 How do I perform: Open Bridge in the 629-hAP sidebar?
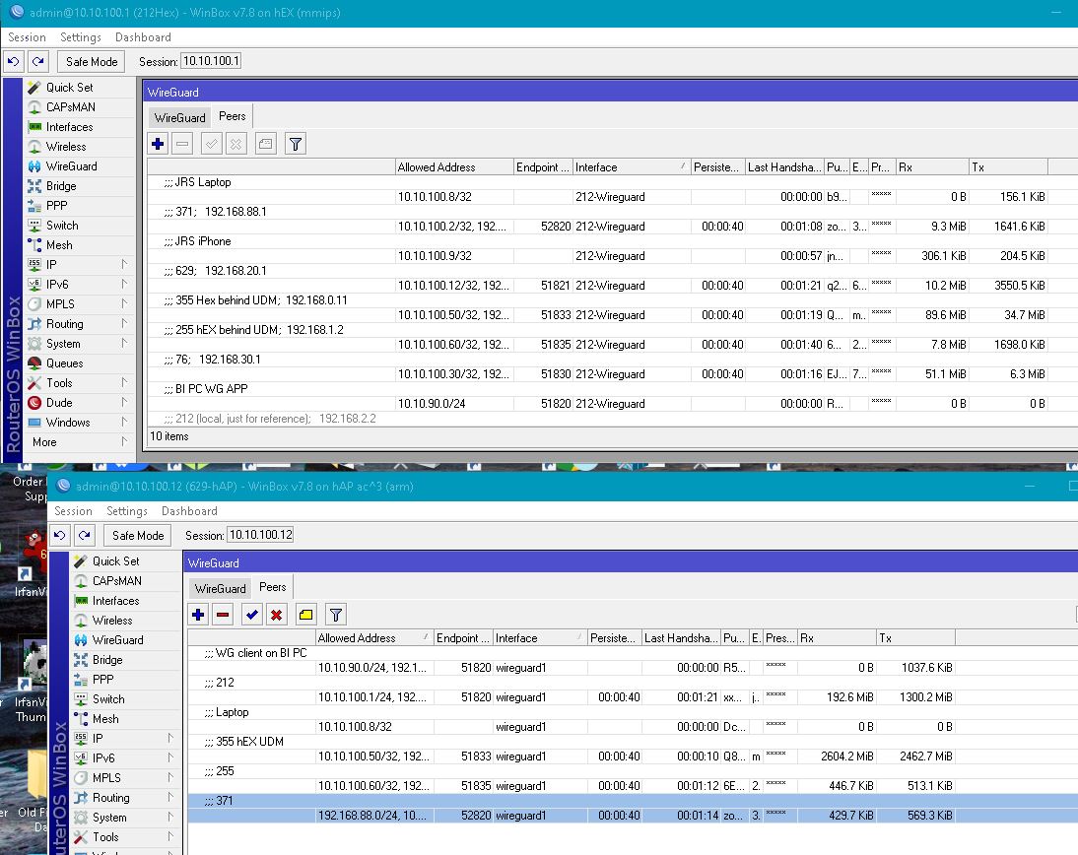(x=107, y=660)
